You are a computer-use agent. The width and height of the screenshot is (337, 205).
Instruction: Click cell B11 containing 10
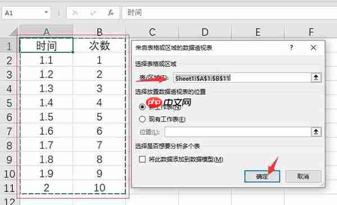pyautogui.click(x=99, y=188)
